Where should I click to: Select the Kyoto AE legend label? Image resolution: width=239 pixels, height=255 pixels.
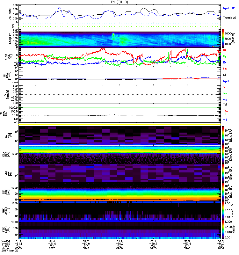click(229, 8)
